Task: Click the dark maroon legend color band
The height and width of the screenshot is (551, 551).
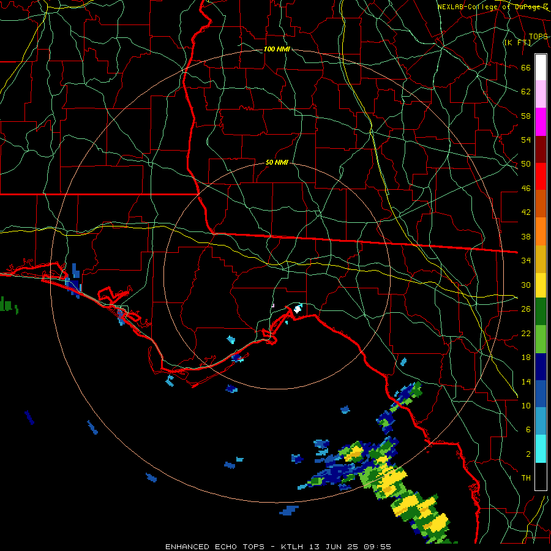Action: click(541, 149)
